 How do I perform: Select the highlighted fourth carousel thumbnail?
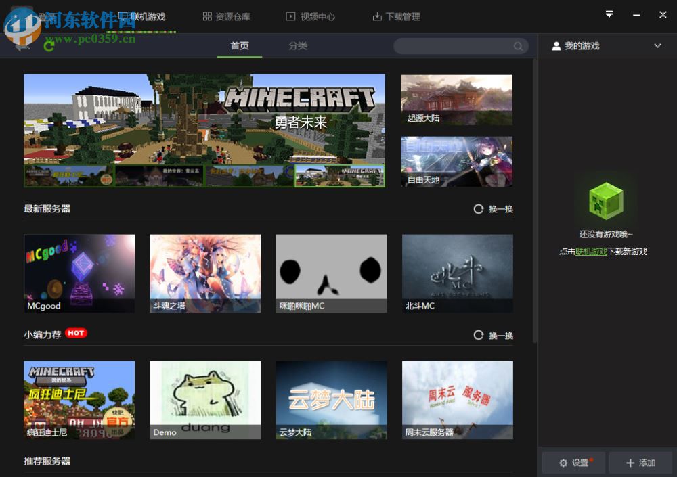pyautogui.click(x=339, y=176)
